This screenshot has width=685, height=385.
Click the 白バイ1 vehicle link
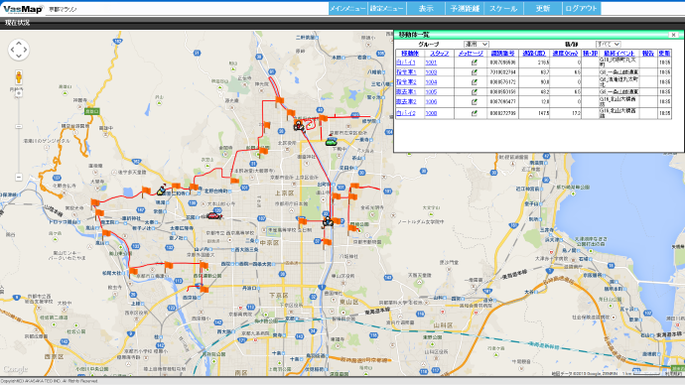pos(406,63)
